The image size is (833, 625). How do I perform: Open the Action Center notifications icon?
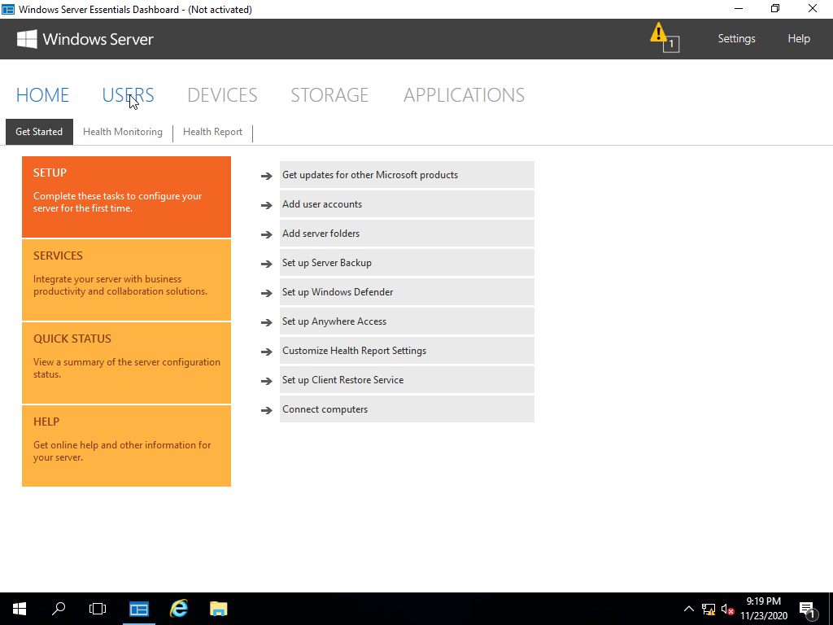(808, 609)
